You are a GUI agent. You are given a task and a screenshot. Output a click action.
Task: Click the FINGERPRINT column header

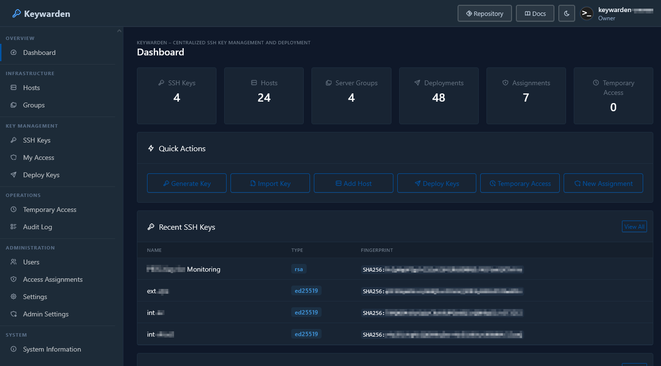click(x=377, y=250)
